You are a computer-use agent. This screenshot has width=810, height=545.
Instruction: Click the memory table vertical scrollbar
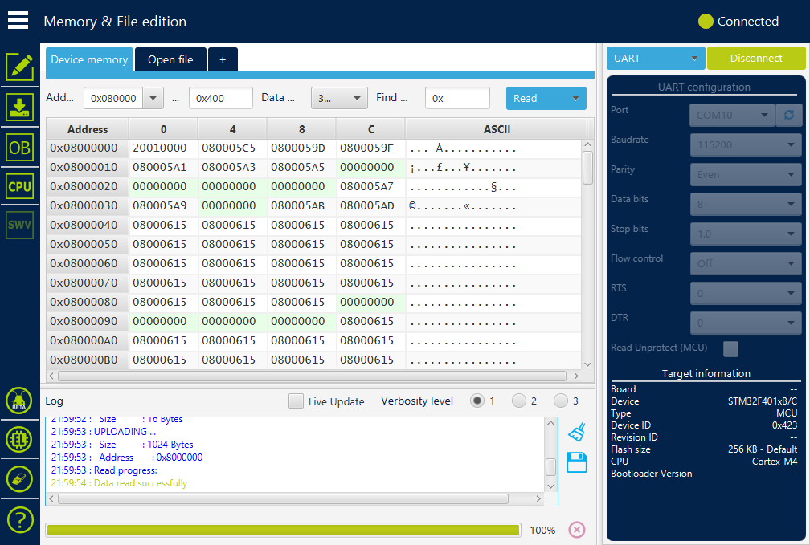587,168
